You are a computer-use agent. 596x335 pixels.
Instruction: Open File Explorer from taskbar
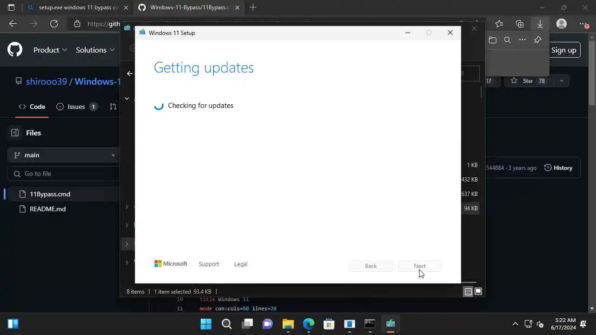tap(288, 324)
